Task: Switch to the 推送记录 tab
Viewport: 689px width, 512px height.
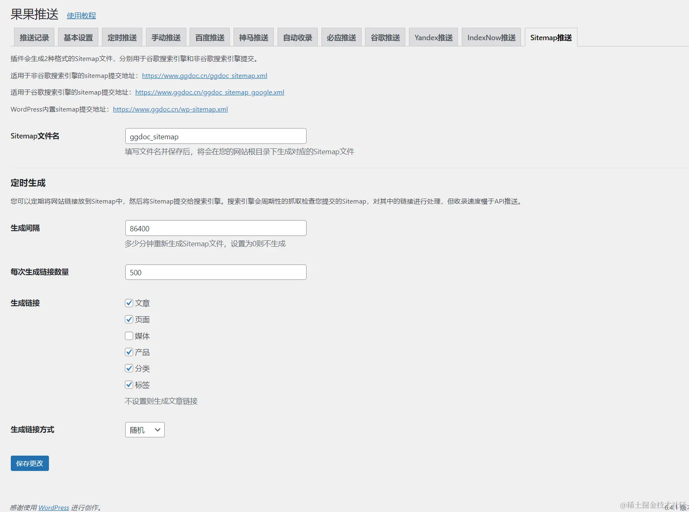Action: point(34,37)
